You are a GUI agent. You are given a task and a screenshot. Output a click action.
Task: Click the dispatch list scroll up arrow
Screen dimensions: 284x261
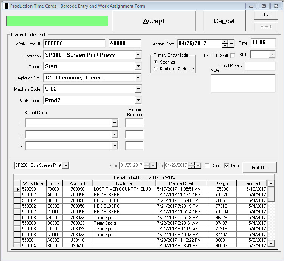click(x=271, y=184)
